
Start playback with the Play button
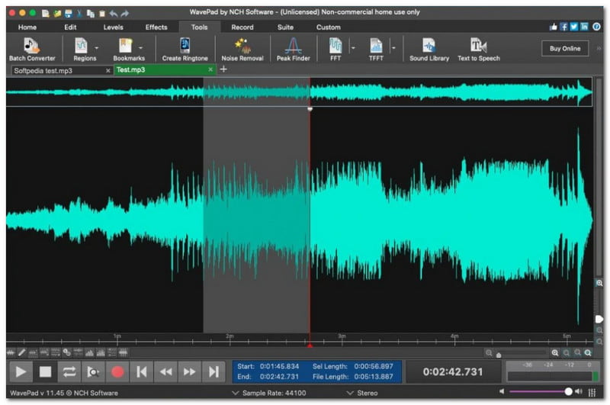(x=21, y=372)
